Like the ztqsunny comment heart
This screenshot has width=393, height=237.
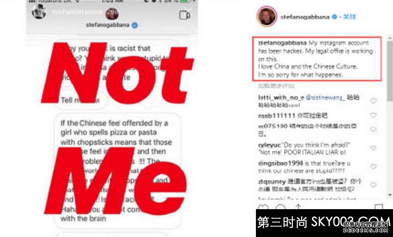click(373, 185)
